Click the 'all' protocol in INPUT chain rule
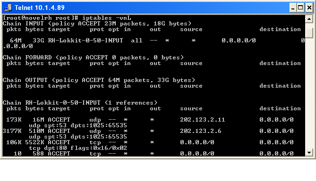 coord(137,41)
